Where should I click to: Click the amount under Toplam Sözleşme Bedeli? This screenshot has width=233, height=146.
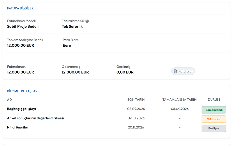point(20,46)
